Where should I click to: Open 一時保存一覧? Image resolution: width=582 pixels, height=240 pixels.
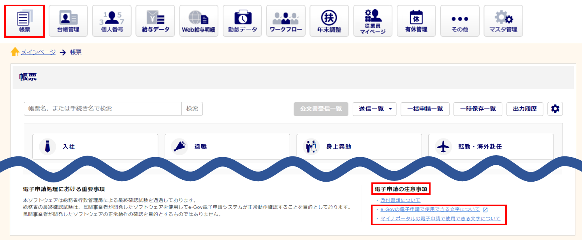(478, 109)
